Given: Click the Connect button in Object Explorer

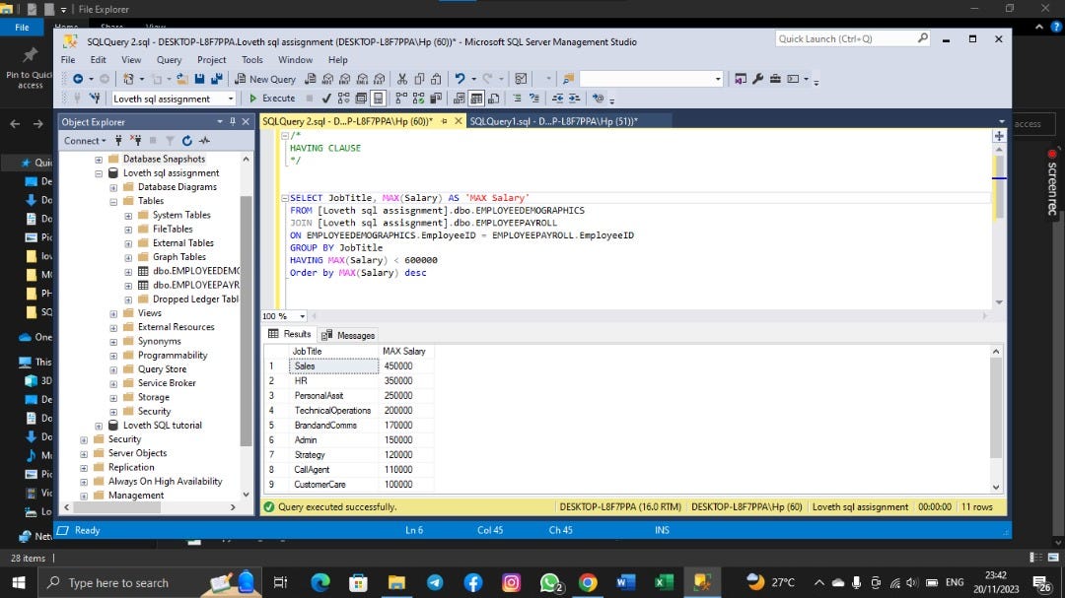Looking at the screenshot, I should click(84, 140).
